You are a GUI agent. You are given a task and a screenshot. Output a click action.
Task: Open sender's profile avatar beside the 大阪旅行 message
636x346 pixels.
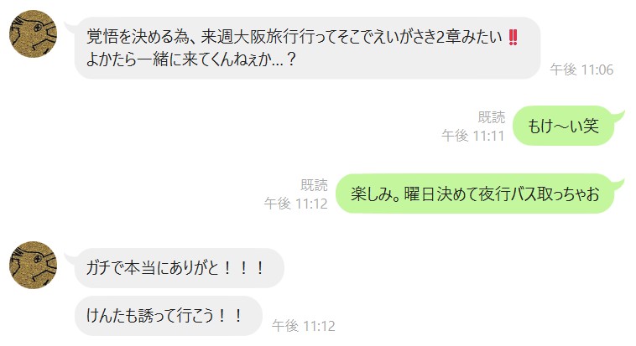tap(33, 34)
